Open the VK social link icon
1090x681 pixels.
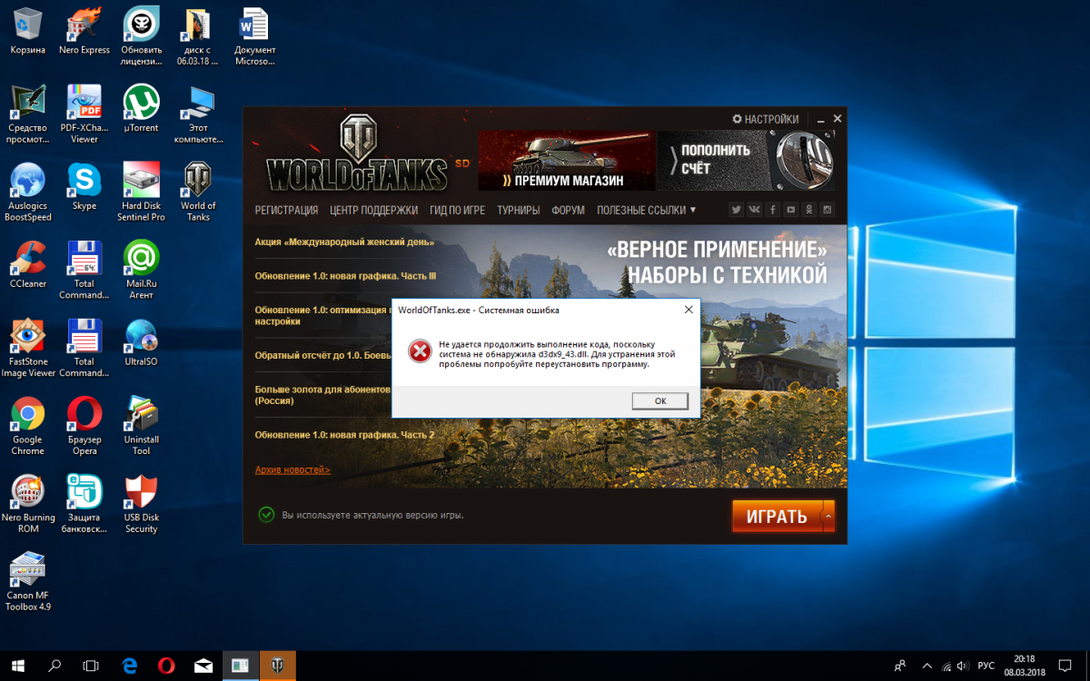[x=755, y=210]
